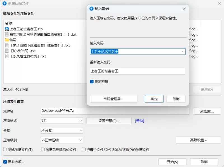Image resolution: width=224 pixels, height=167 pixels.
Task: Open the [帮助] link
Action: [x=139, y=121]
